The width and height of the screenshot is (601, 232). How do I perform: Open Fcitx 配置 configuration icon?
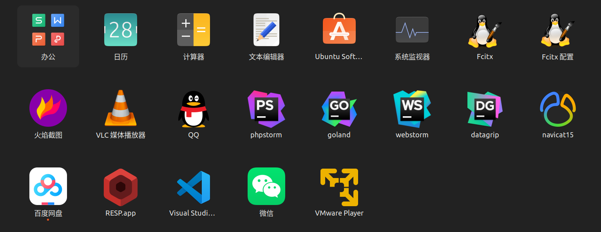(x=558, y=31)
